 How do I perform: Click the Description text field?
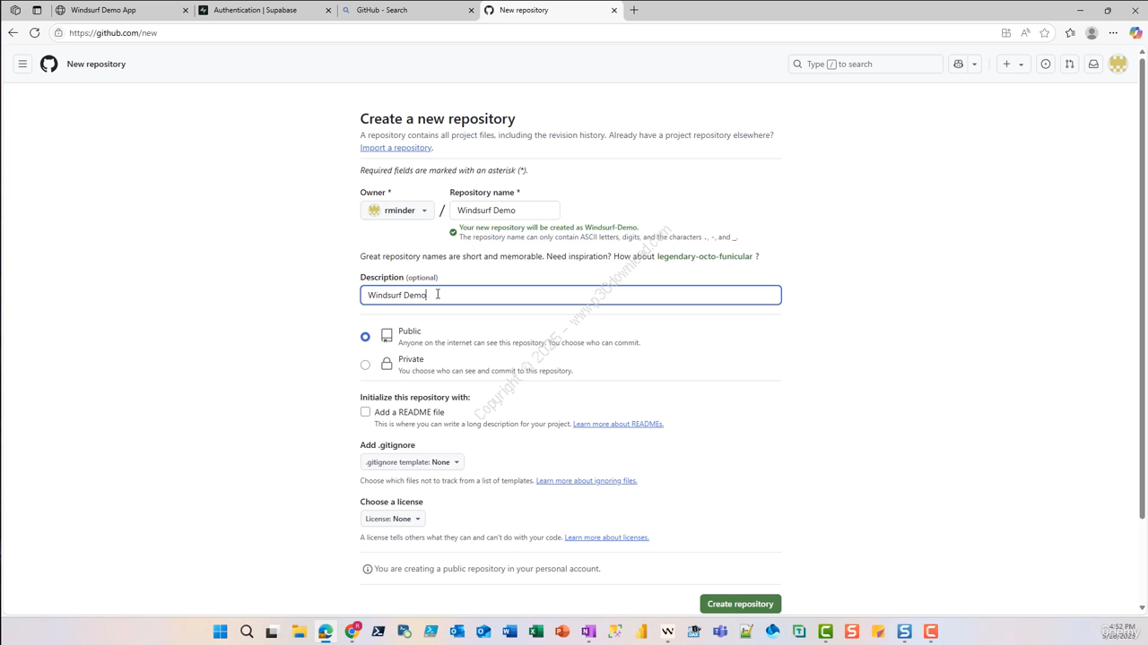point(570,295)
